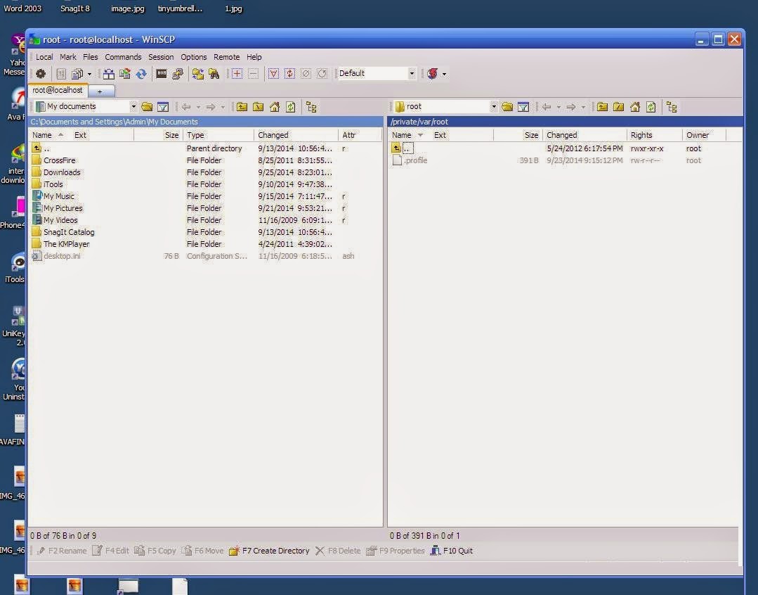The image size is (758, 595).
Task: Sort local panel by Changed column header
Action: click(x=296, y=135)
